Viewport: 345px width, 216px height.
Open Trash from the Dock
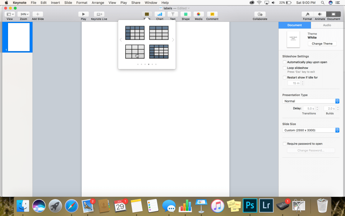click(x=322, y=206)
